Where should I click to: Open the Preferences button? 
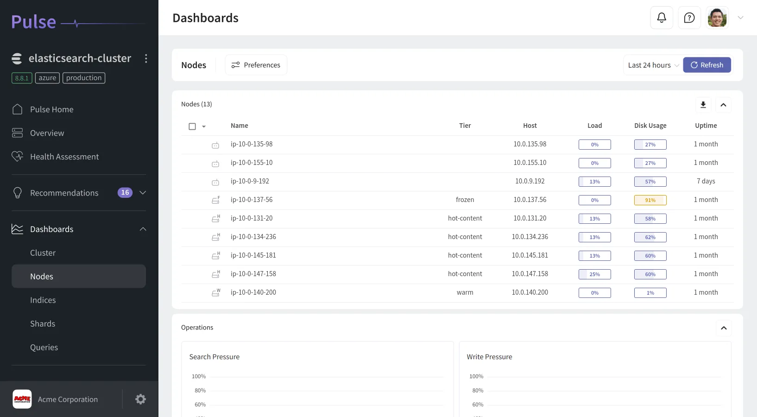256,65
